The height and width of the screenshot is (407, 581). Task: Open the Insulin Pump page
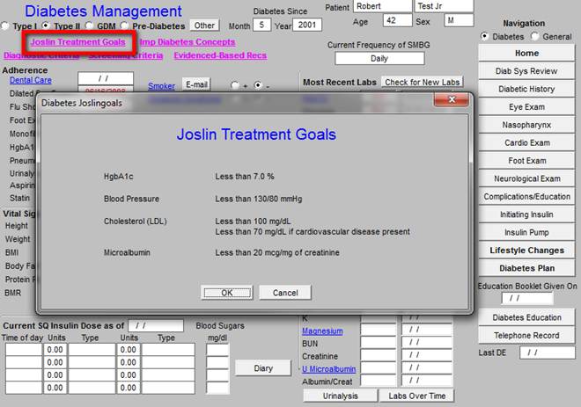(526, 232)
